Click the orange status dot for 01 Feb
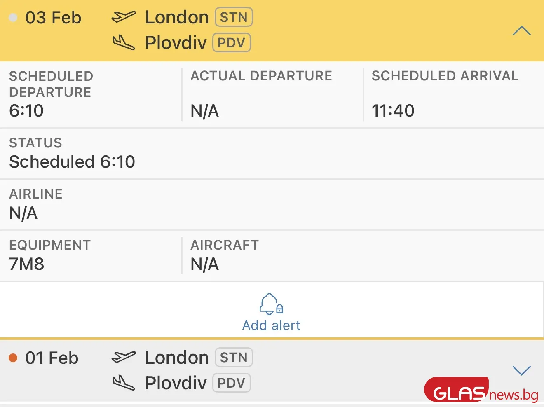Image resolution: width=544 pixels, height=407 pixels. point(13,358)
